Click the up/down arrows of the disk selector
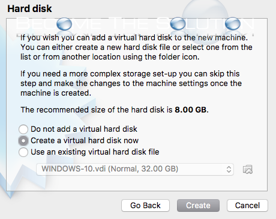 [229, 170]
